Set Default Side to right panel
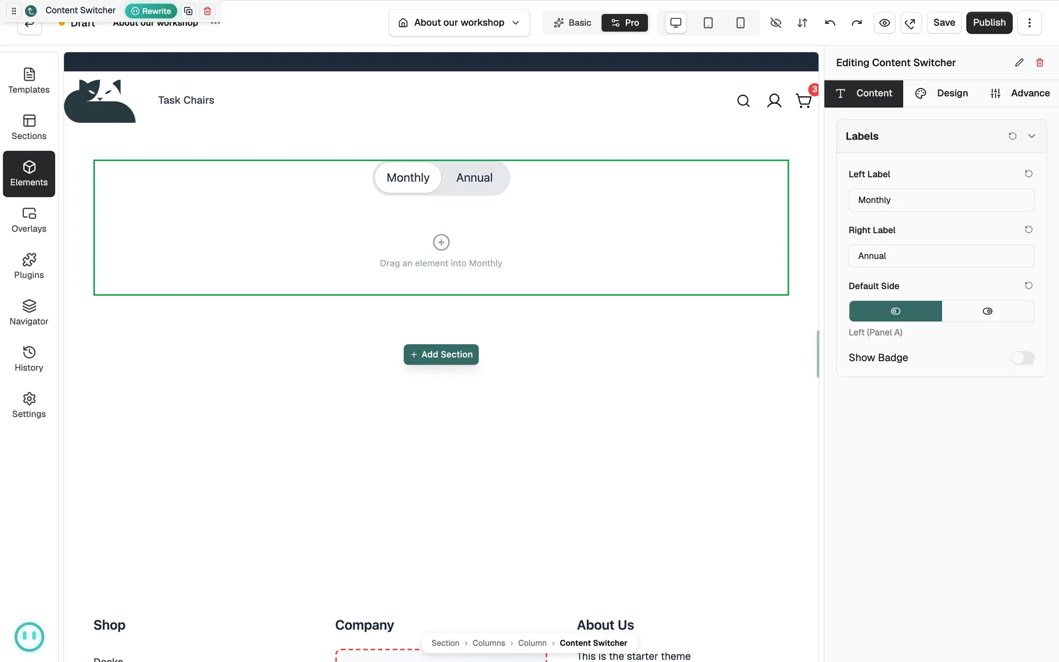Screen dimensions: 1059x662 (988, 311)
